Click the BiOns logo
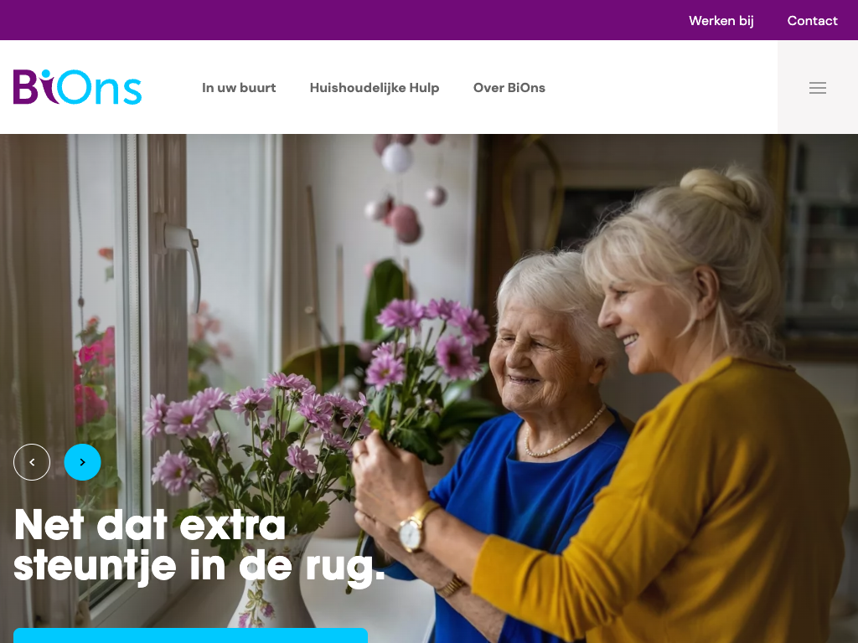 pyautogui.click(x=77, y=87)
